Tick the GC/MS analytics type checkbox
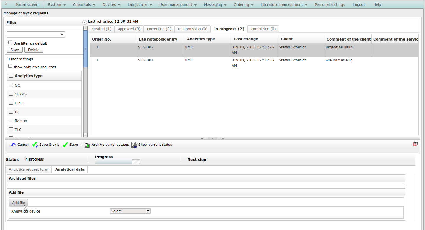This screenshot has width=425, height=230. pos(11,94)
